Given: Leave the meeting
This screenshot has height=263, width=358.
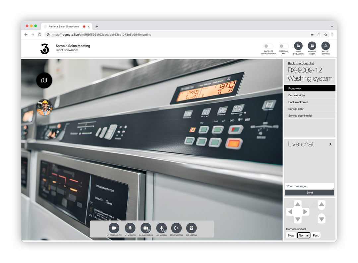Looking at the screenshot, I should tap(176, 228).
